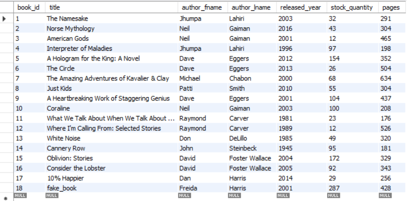Click the author_fname column header
This screenshot has width=407, height=201.
203,7
